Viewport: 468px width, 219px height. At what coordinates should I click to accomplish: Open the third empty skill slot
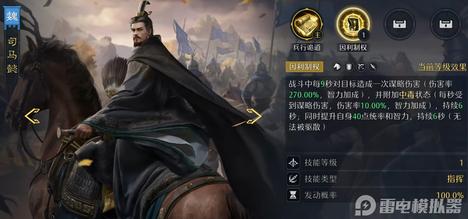(399, 25)
